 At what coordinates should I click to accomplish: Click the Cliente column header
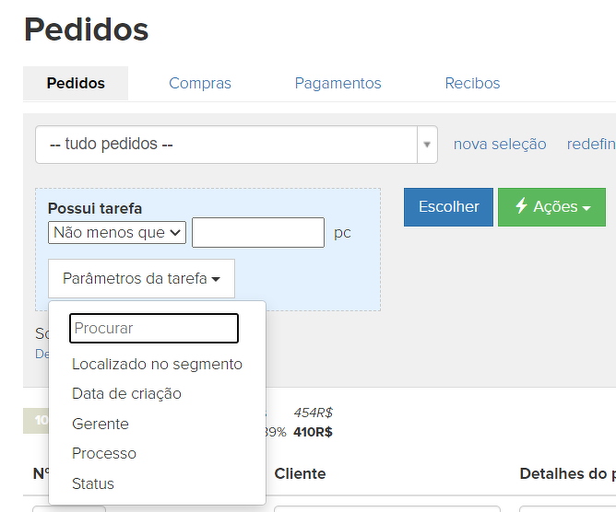(300, 473)
